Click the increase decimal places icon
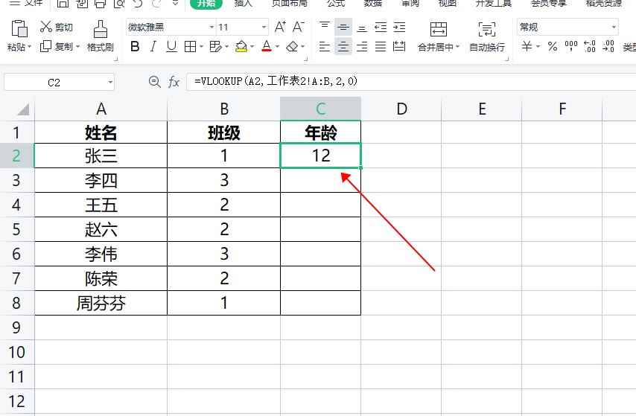Screen dimensions: 636x416 click(x=589, y=46)
